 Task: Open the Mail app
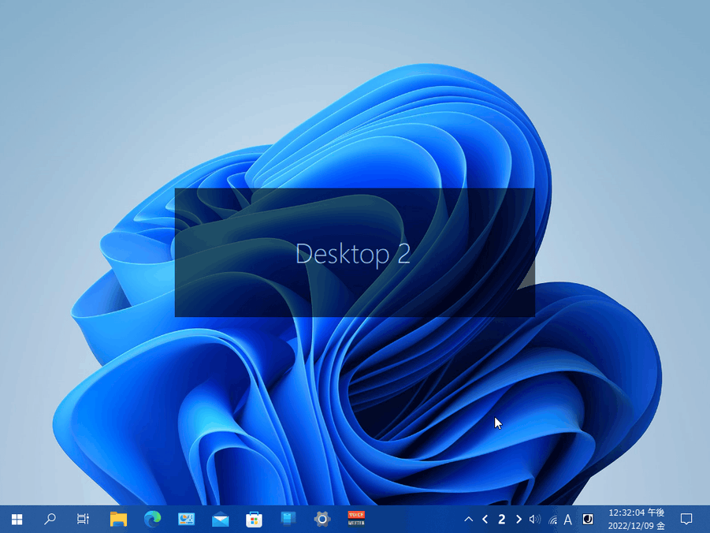click(x=220, y=520)
